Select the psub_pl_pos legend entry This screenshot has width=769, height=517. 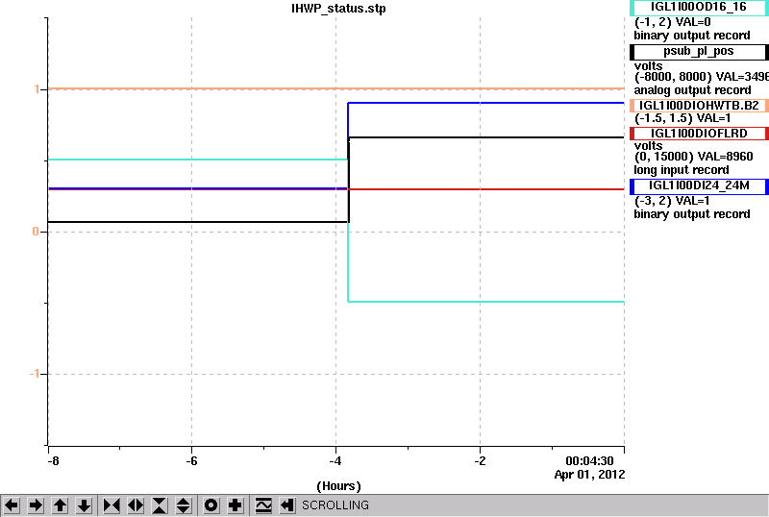tap(699, 52)
